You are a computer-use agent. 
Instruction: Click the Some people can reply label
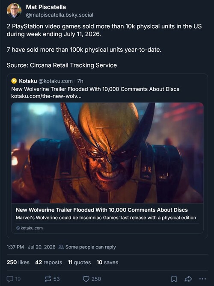tap(91, 247)
